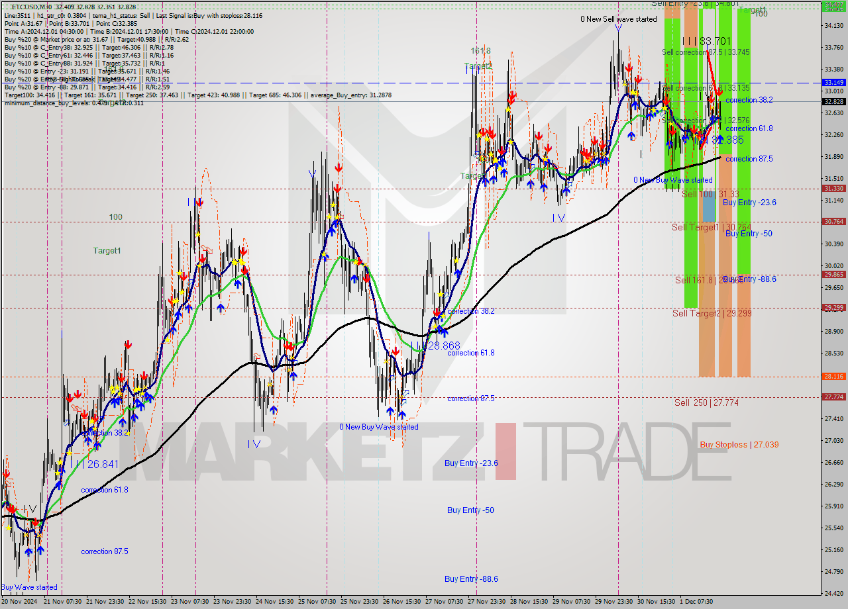This screenshot has width=848, height=609.
Task: Click the green 161.8 target label
Action: point(480,51)
